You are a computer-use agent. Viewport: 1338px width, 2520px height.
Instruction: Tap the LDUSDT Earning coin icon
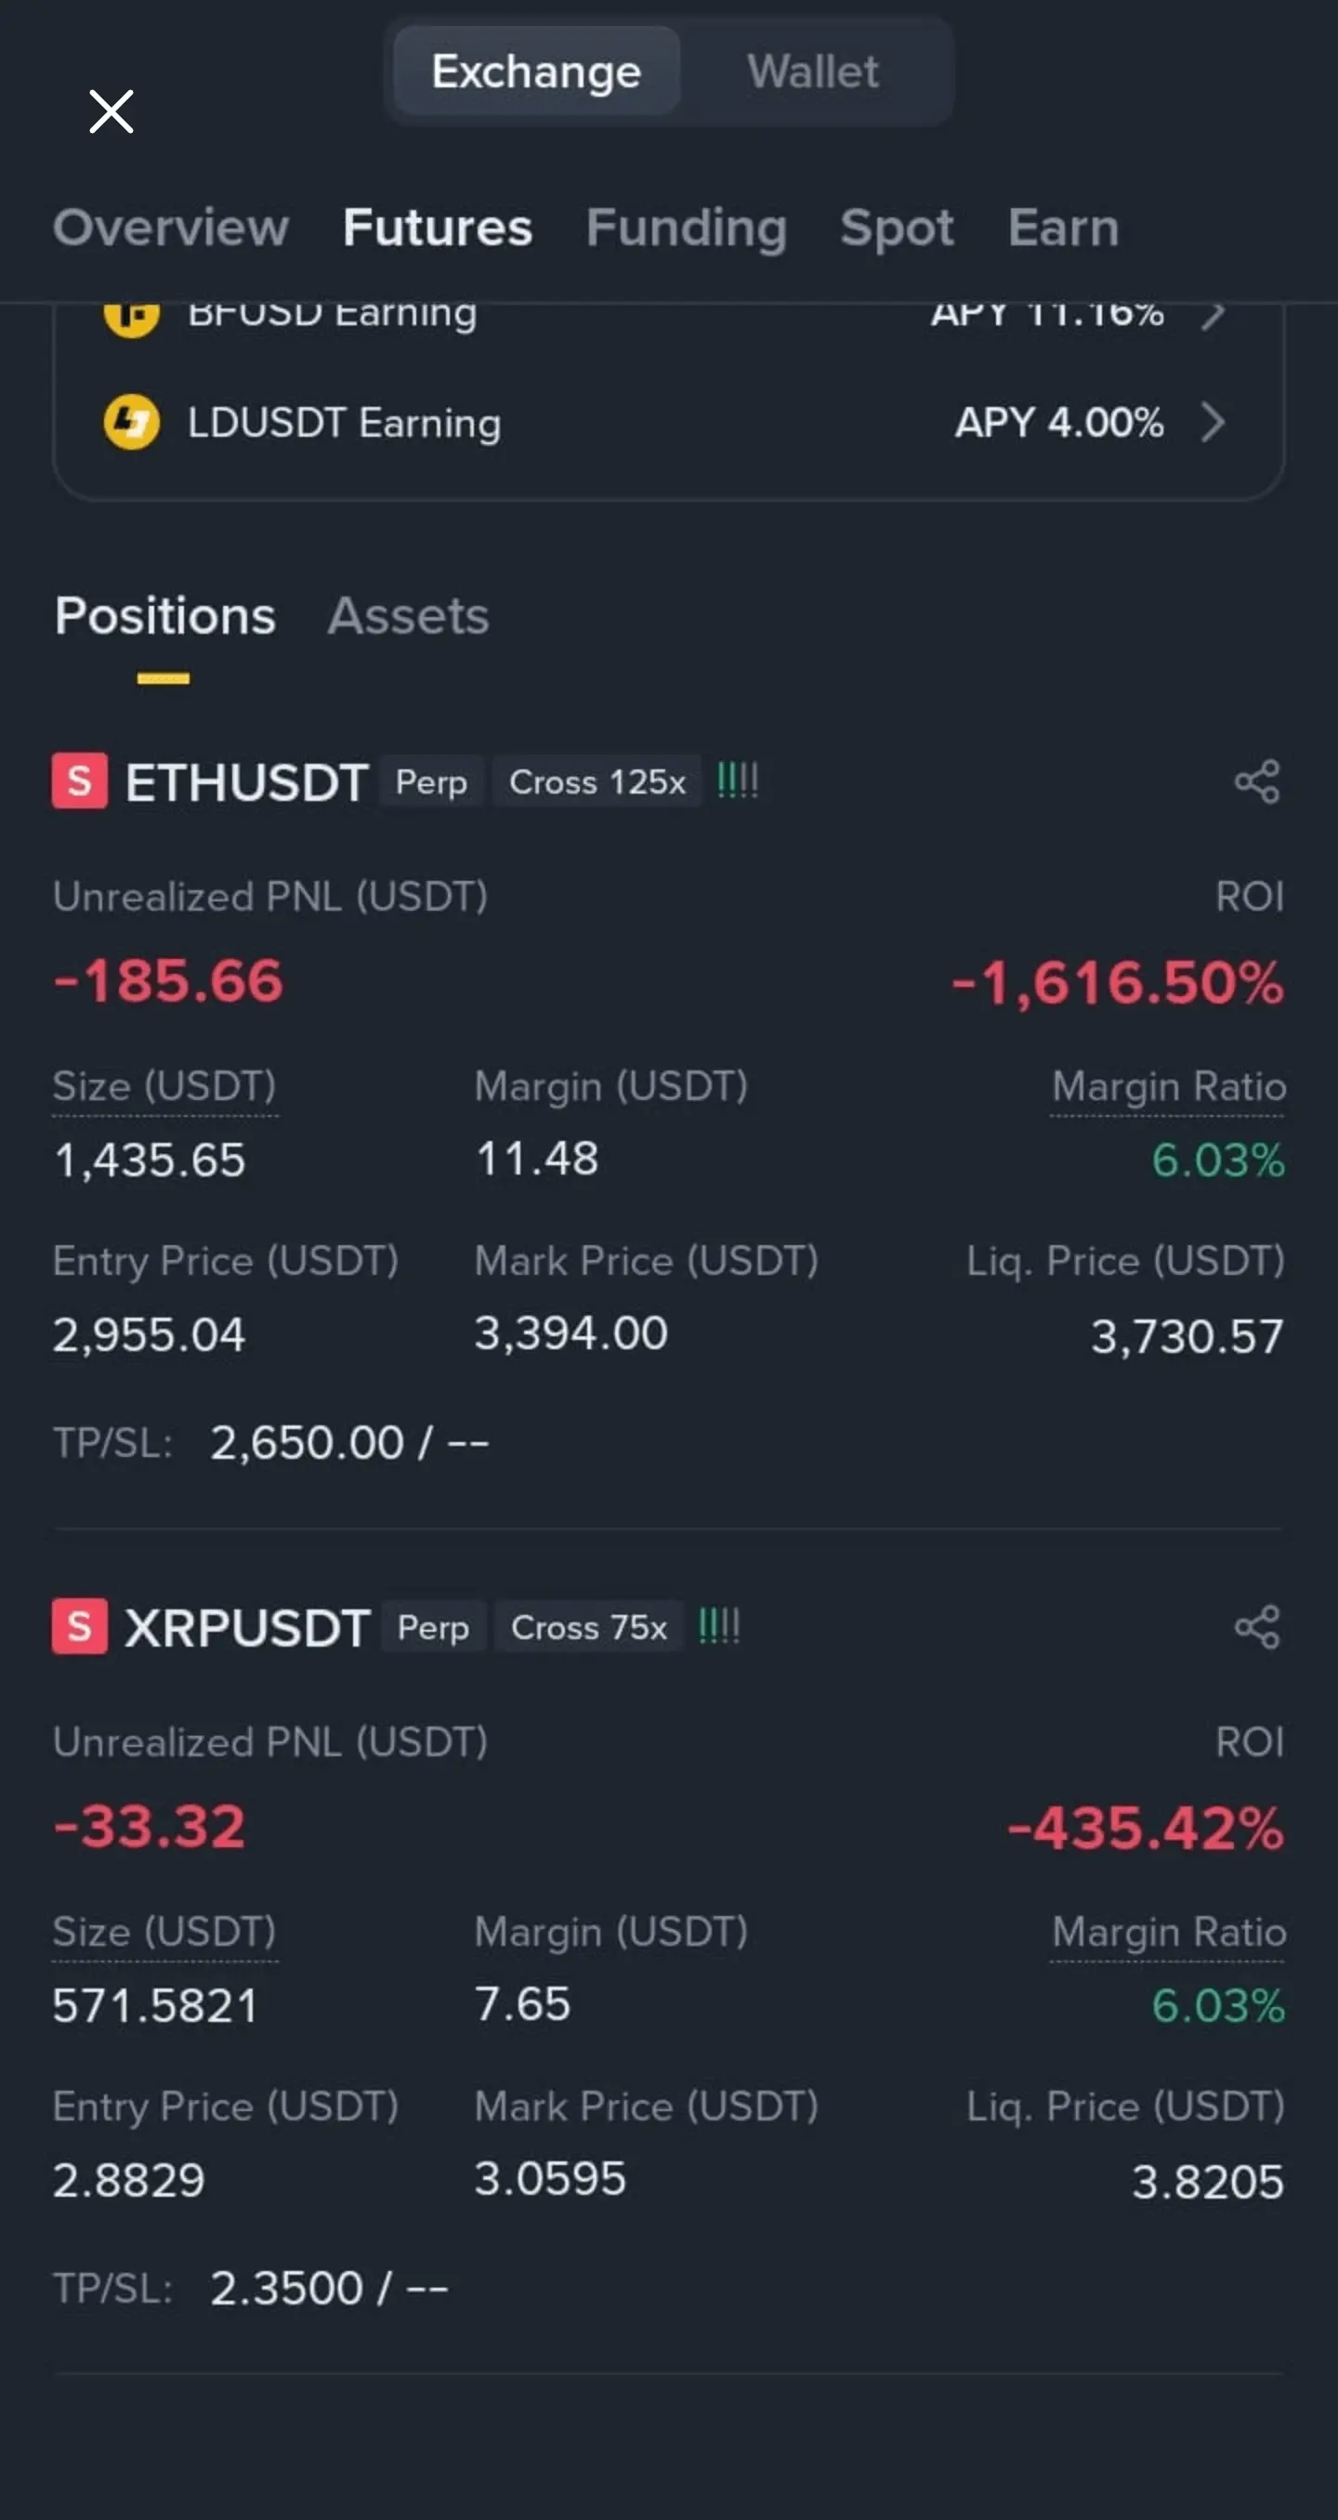(x=131, y=422)
